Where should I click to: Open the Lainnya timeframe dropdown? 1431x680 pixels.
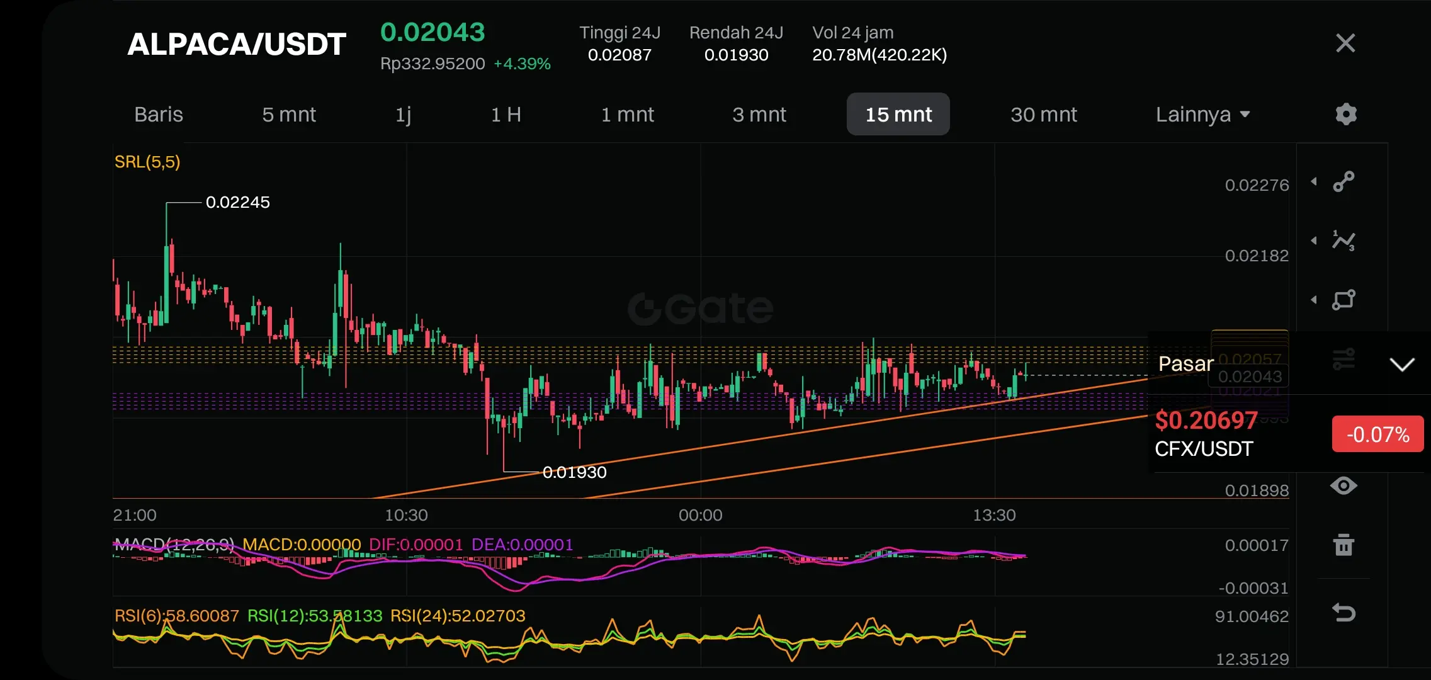click(1202, 115)
